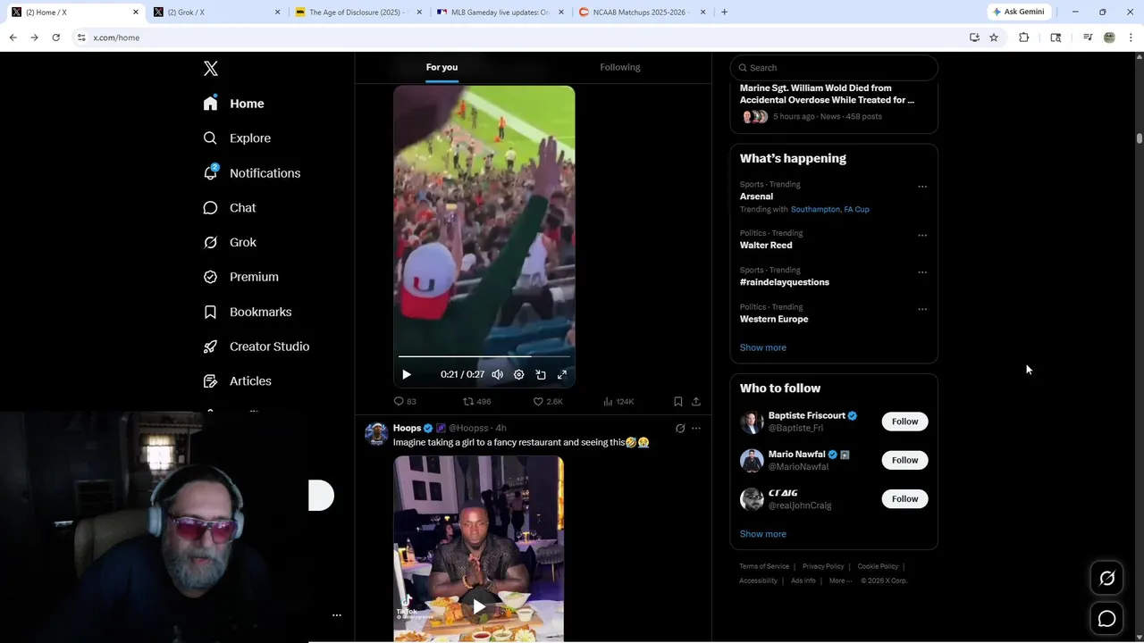
Task: Open Premium in the sidebar
Action: pyautogui.click(x=241, y=277)
